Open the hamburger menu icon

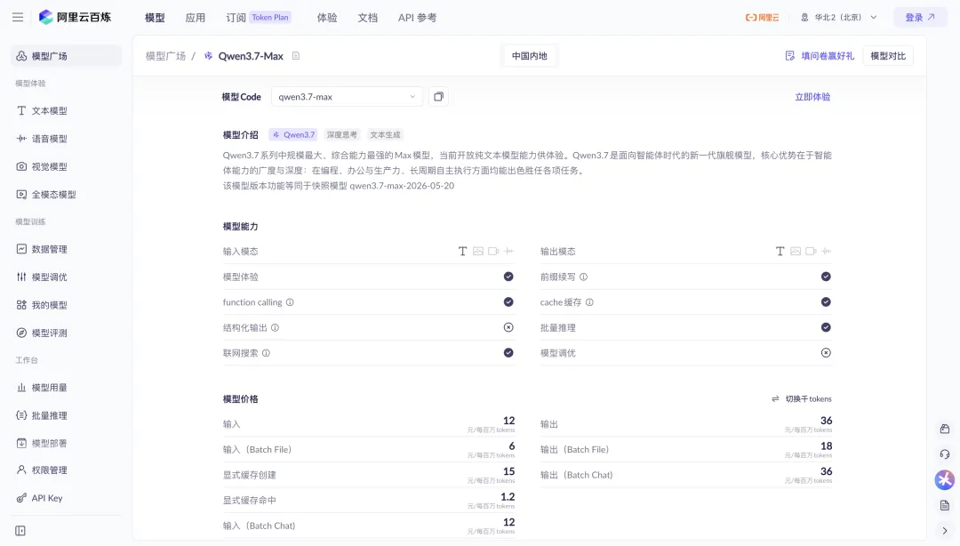[x=18, y=17]
